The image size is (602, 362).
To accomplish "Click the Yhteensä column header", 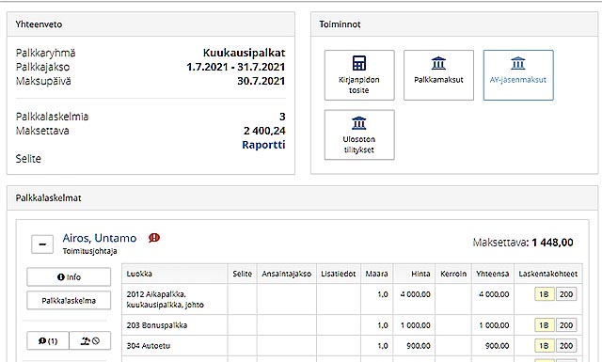I will coord(493,274).
